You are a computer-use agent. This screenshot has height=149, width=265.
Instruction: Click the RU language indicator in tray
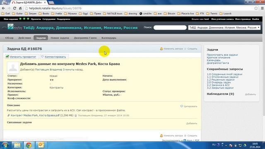coord(214,145)
